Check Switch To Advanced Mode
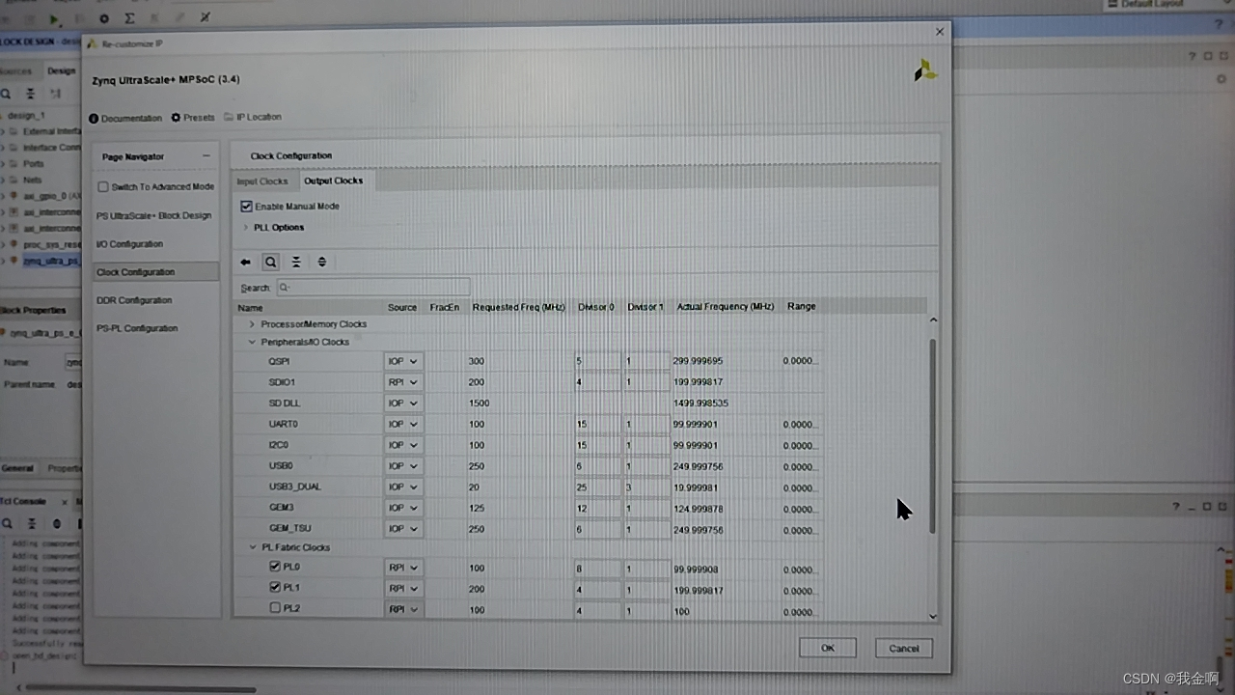 pos(103,187)
